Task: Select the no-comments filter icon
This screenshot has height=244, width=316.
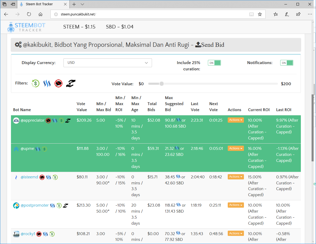Action: tap(58, 83)
